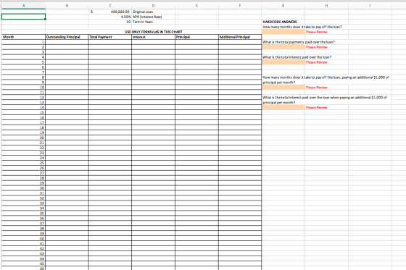Select the column C header
Image resolution: width=406 pixels, height=270 pixels.
coord(110,6)
